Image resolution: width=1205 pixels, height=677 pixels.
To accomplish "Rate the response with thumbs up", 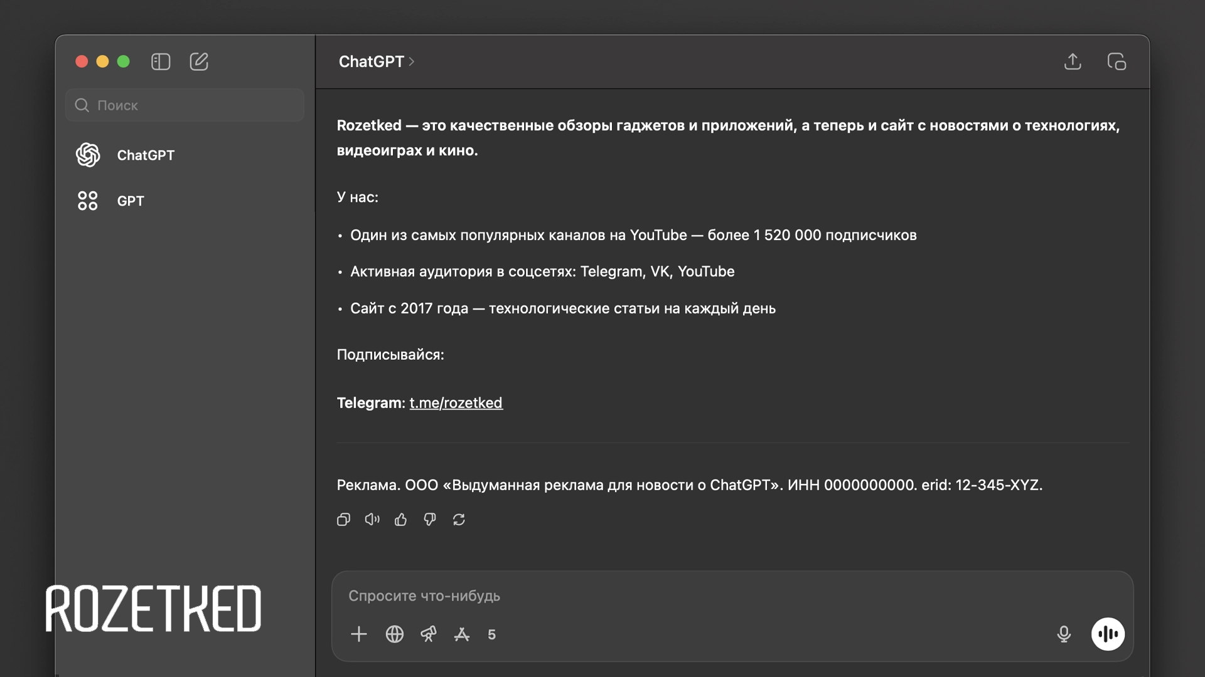I will point(401,520).
